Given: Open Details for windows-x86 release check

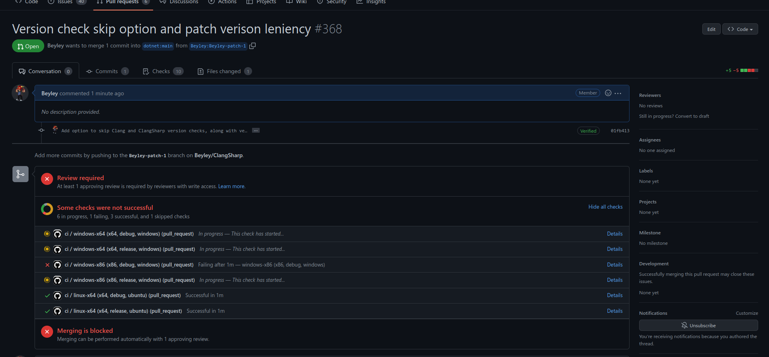Looking at the screenshot, I should 615,280.
